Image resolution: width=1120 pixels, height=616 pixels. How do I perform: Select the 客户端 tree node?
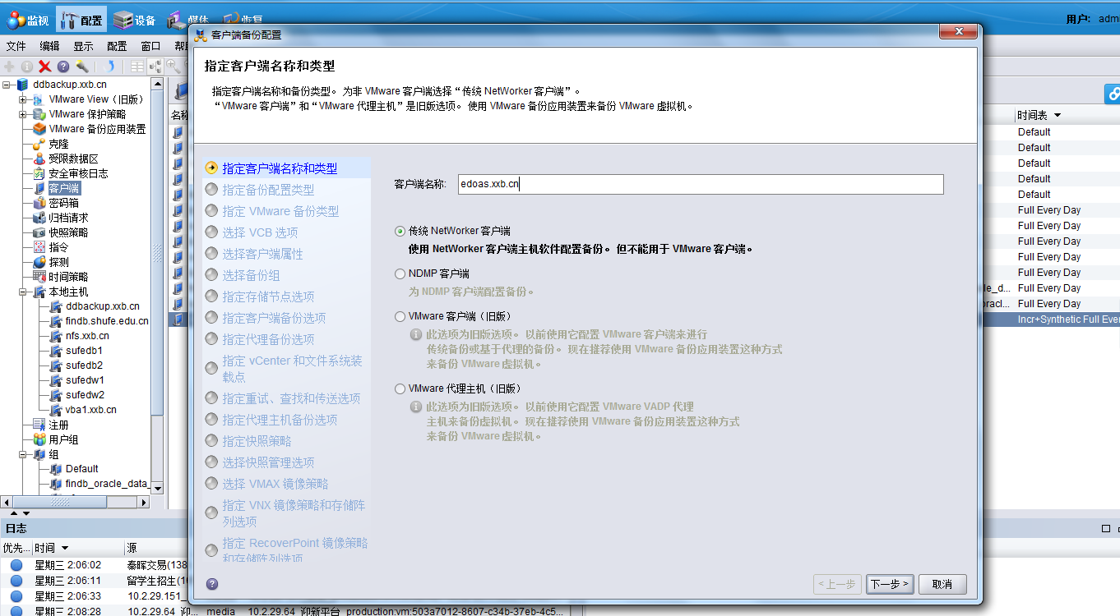tap(63, 188)
